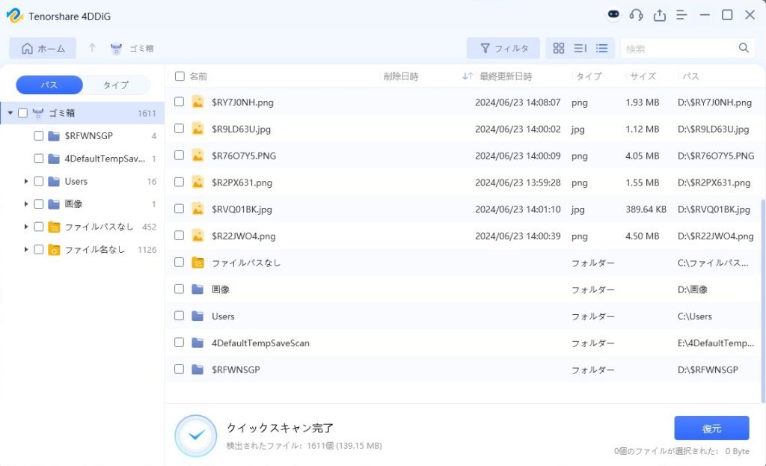Click the search magnifier icon

pos(744,49)
